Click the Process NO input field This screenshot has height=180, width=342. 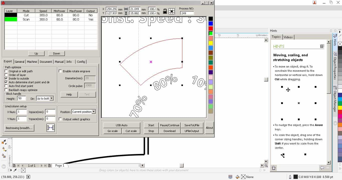(x=187, y=13)
